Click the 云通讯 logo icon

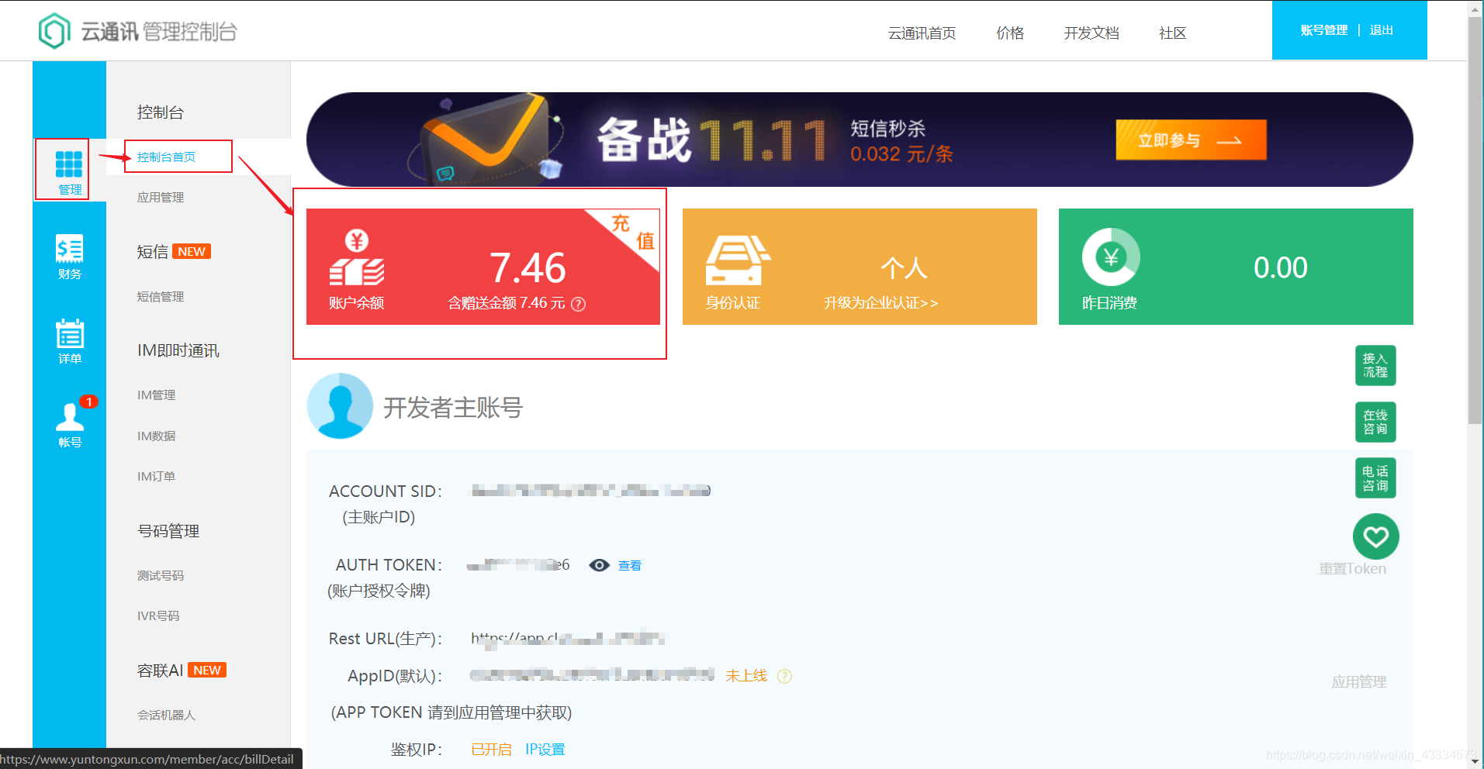click(x=54, y=31)
